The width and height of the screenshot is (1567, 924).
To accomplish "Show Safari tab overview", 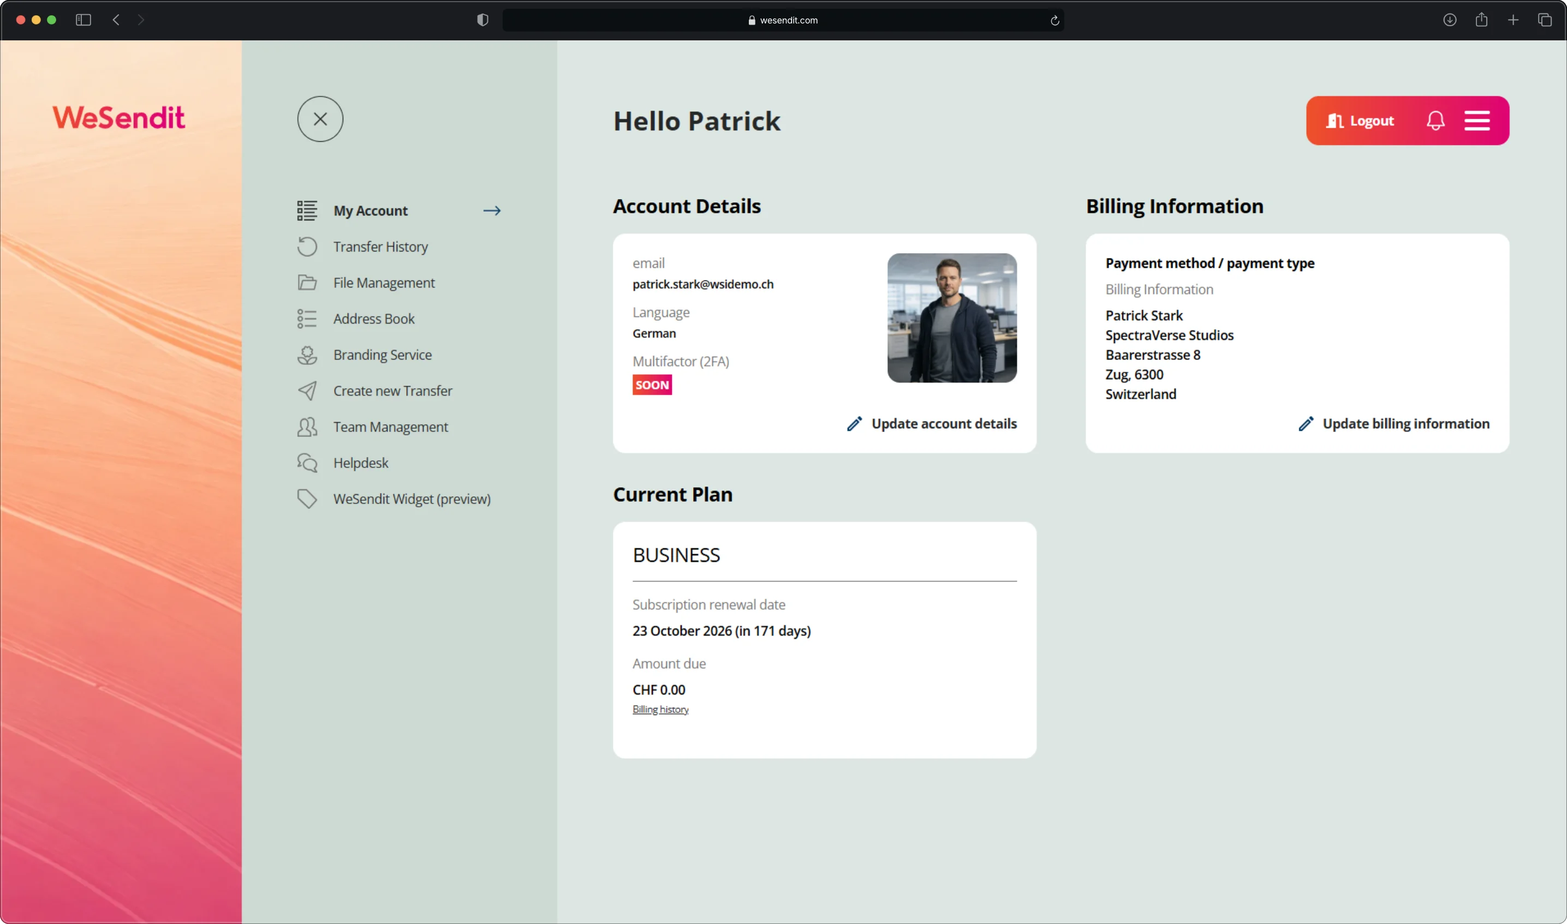I will pyautogui.click(x=1545, y=20).
